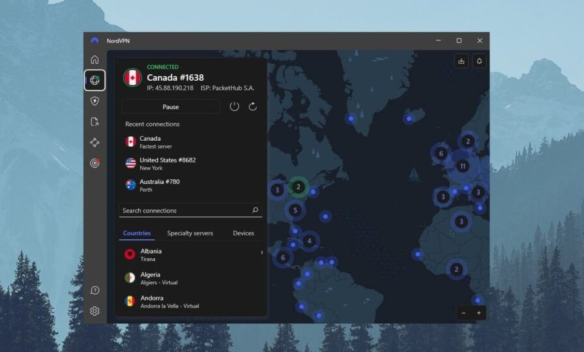584x352 pixels.
Task: Select the globe VPN icon in the sidebar
Action: (95, 80)
